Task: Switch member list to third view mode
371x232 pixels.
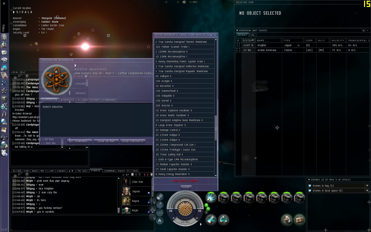Action: tap(140, 175)
